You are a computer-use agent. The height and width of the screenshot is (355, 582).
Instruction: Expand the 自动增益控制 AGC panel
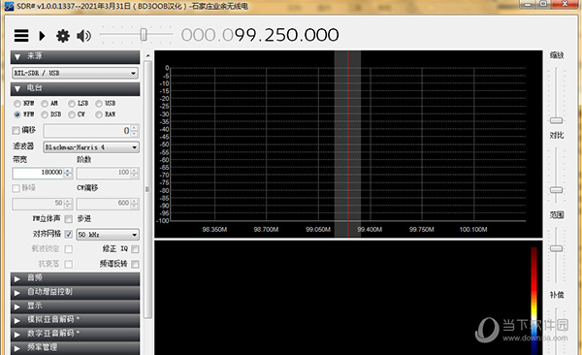[x=76, y=293]
